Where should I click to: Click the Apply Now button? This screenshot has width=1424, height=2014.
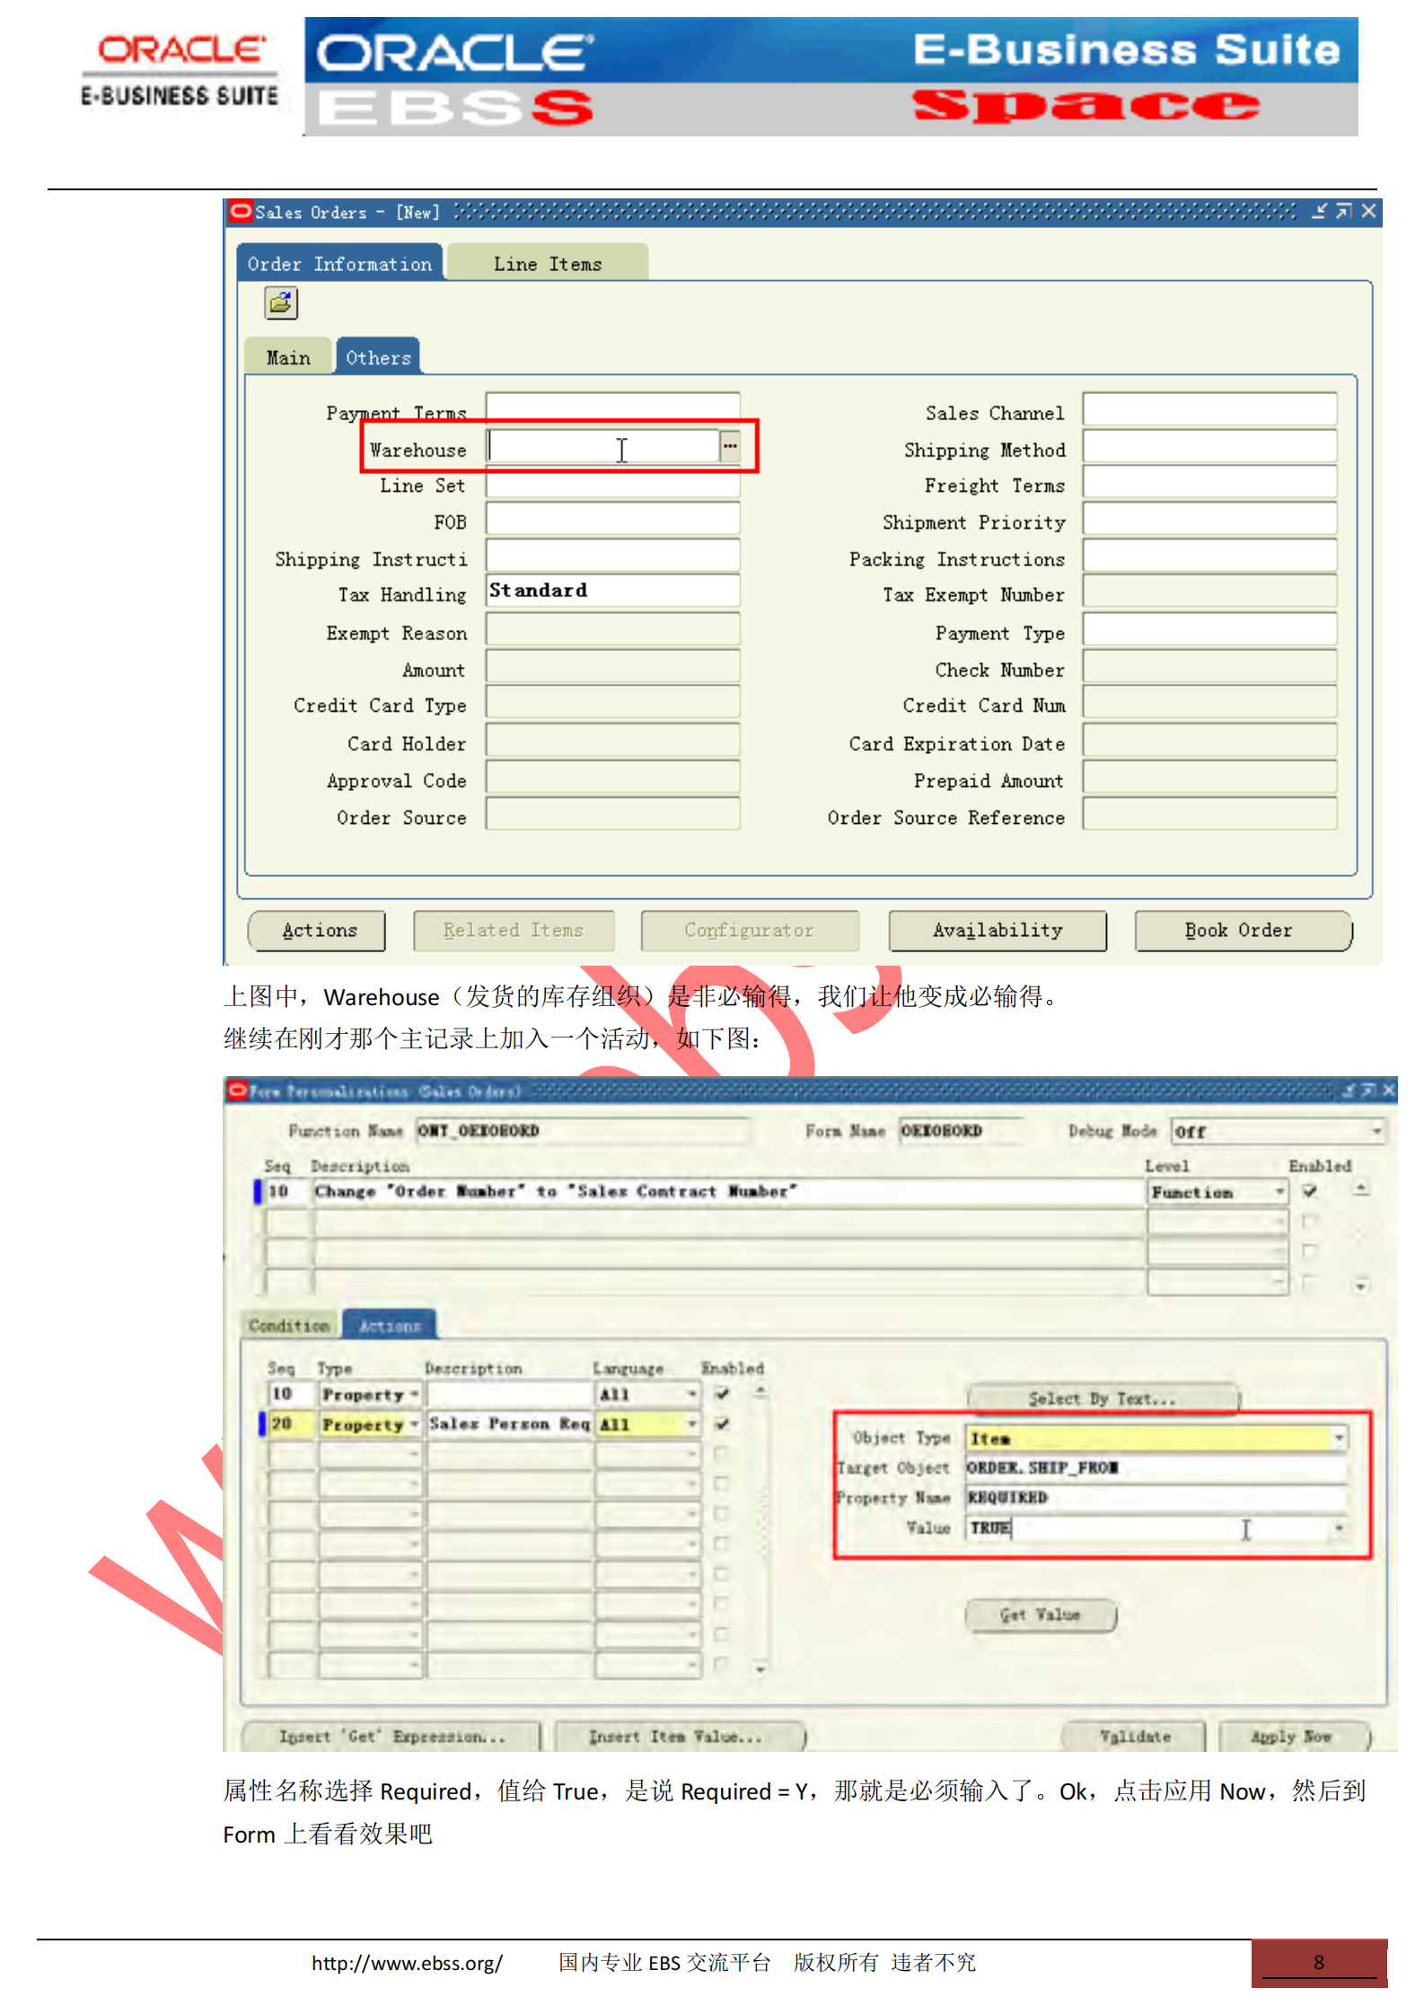point(1294,1737)
